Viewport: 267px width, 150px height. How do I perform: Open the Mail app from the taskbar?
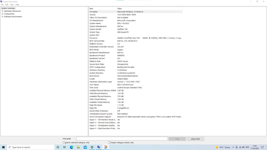(85, 147)
